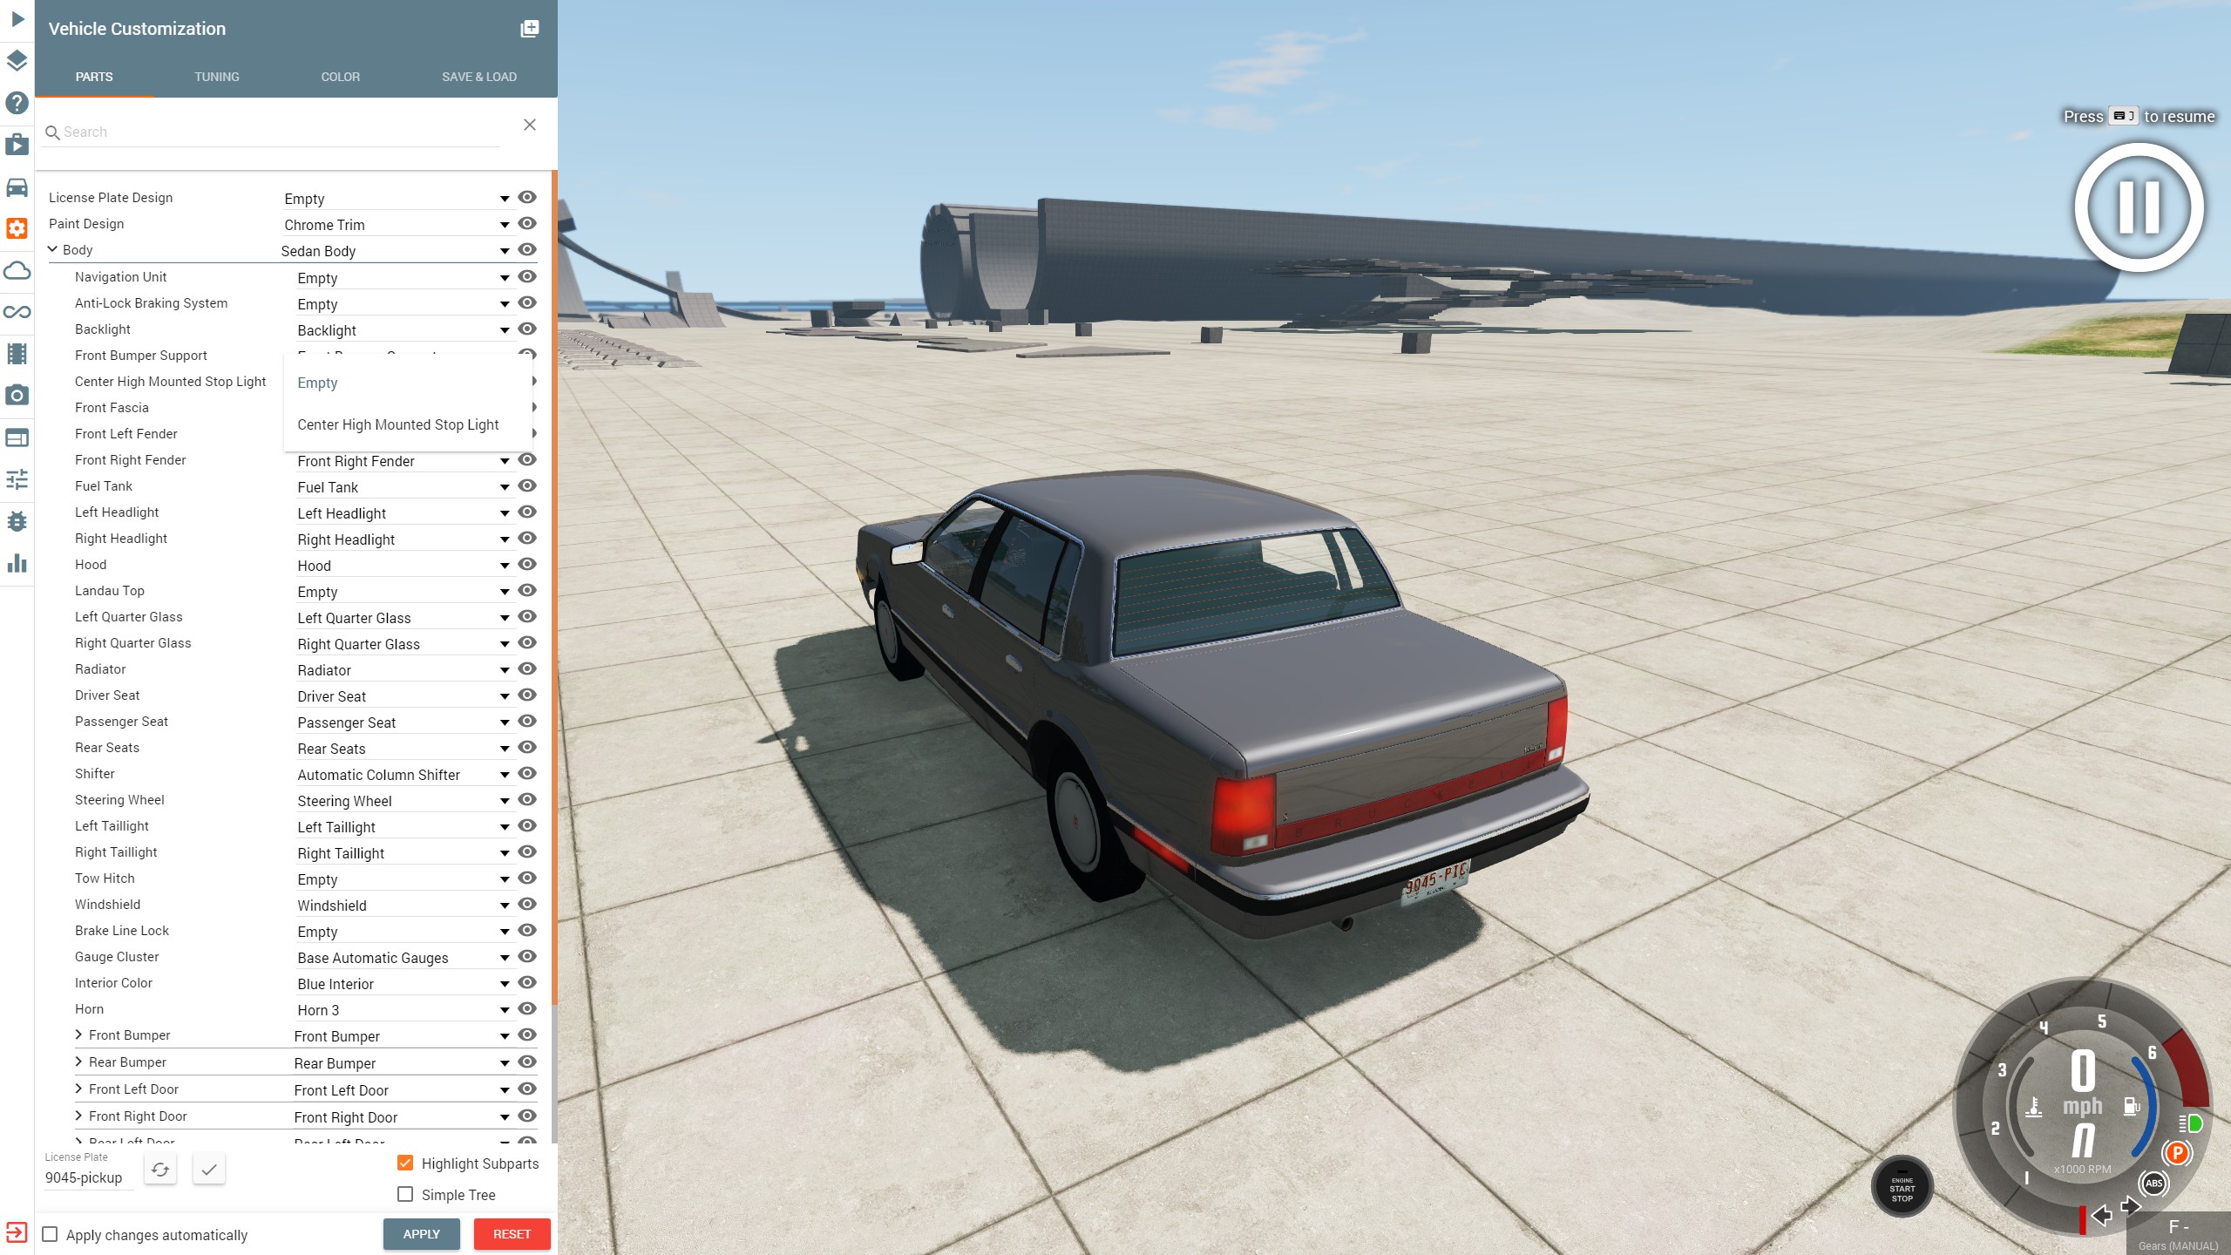Switch to the Tuning tab
The width and height of the screenshot is (2231, 1255).
pyautogui.click(x=216, y=77)
